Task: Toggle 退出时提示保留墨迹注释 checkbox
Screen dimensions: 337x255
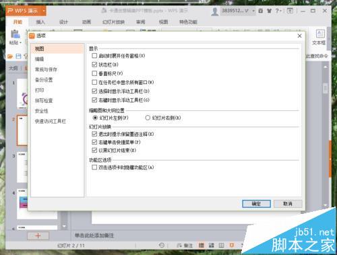Action: pos(94,134)
